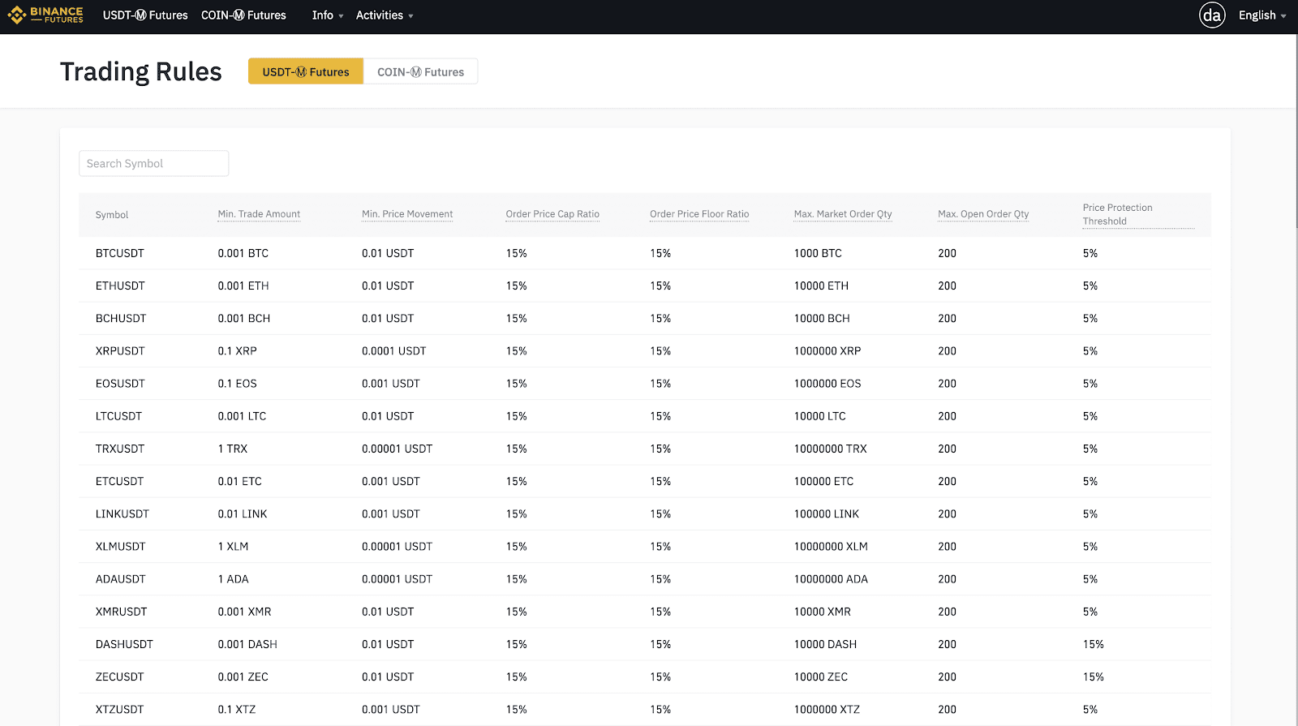Expand the Info dropdown menu
The height and width of the screenshot is (726, 1298).
(328, 15)
